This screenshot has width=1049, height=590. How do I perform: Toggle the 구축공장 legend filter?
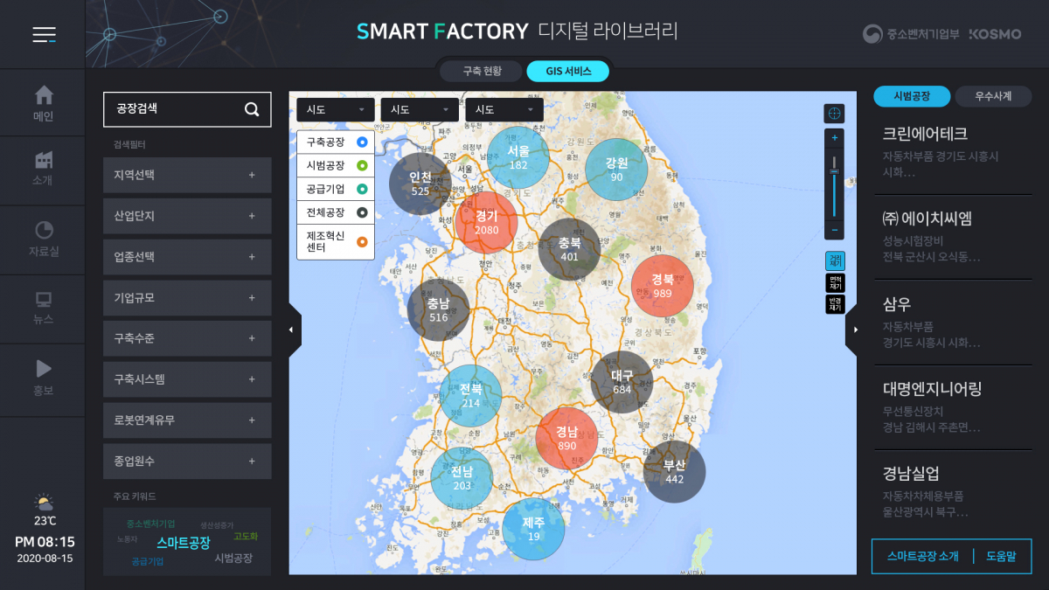click(x=335, y=141)
